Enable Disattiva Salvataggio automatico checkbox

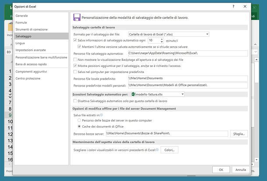click(75, 101)
